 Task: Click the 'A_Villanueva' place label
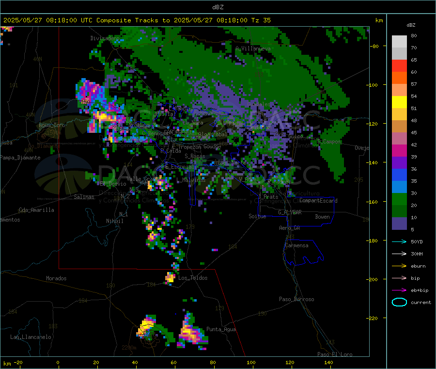coord(253,48)
